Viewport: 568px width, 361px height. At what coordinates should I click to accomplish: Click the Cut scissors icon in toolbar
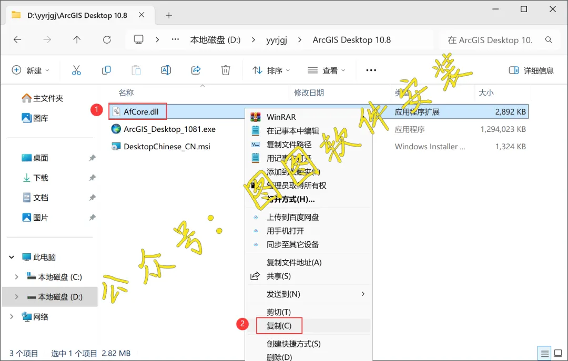[76, 70]
